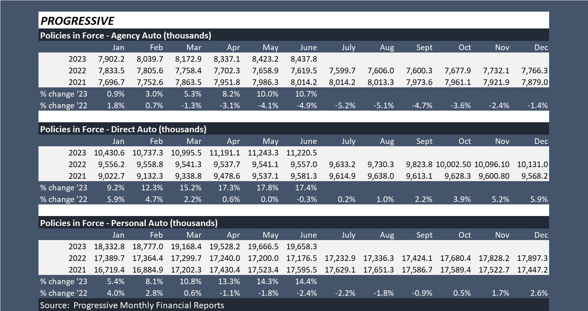
Task: Click Personal Auto June 2023 value 19,658.3
Action: pyautogui.click(x=302, y=246)
